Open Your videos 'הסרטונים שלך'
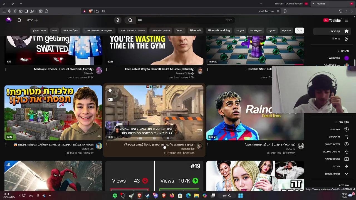Screen dimensions: 356x200 point(332,159)
